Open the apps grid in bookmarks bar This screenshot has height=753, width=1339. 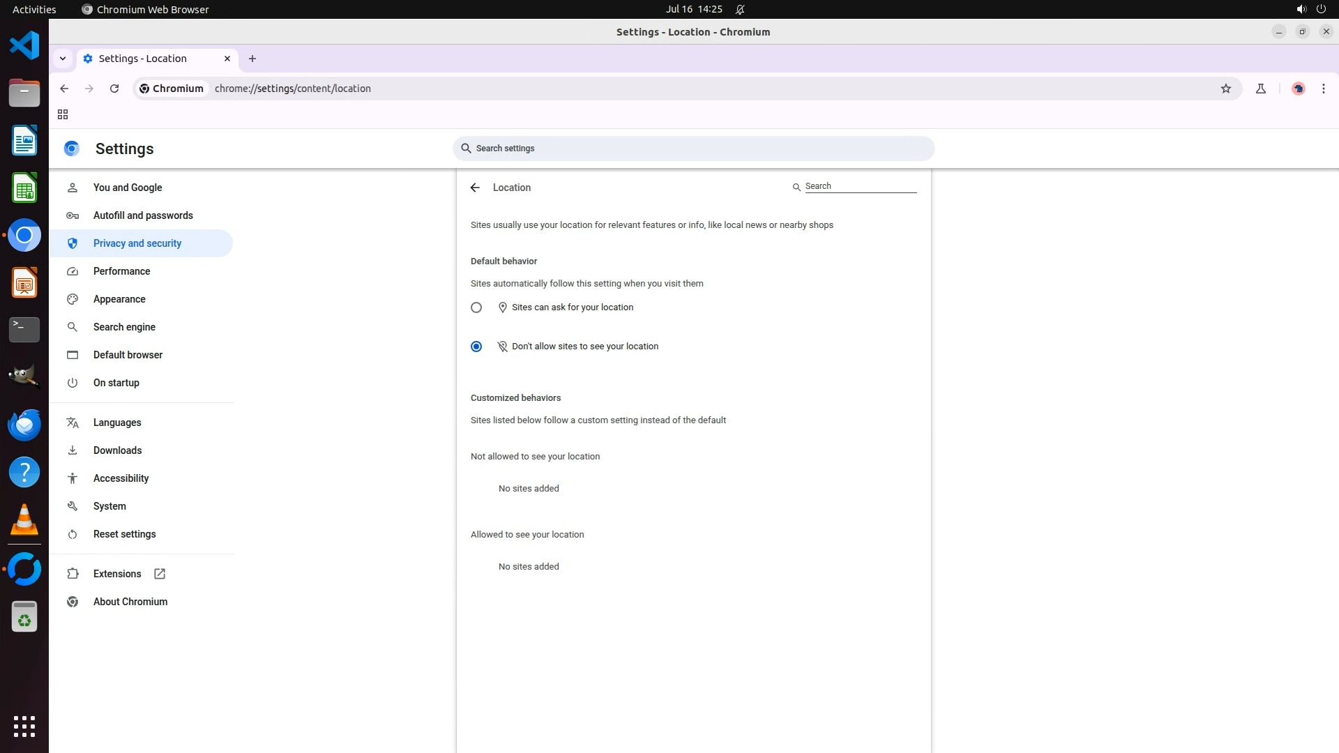point(63,114)
